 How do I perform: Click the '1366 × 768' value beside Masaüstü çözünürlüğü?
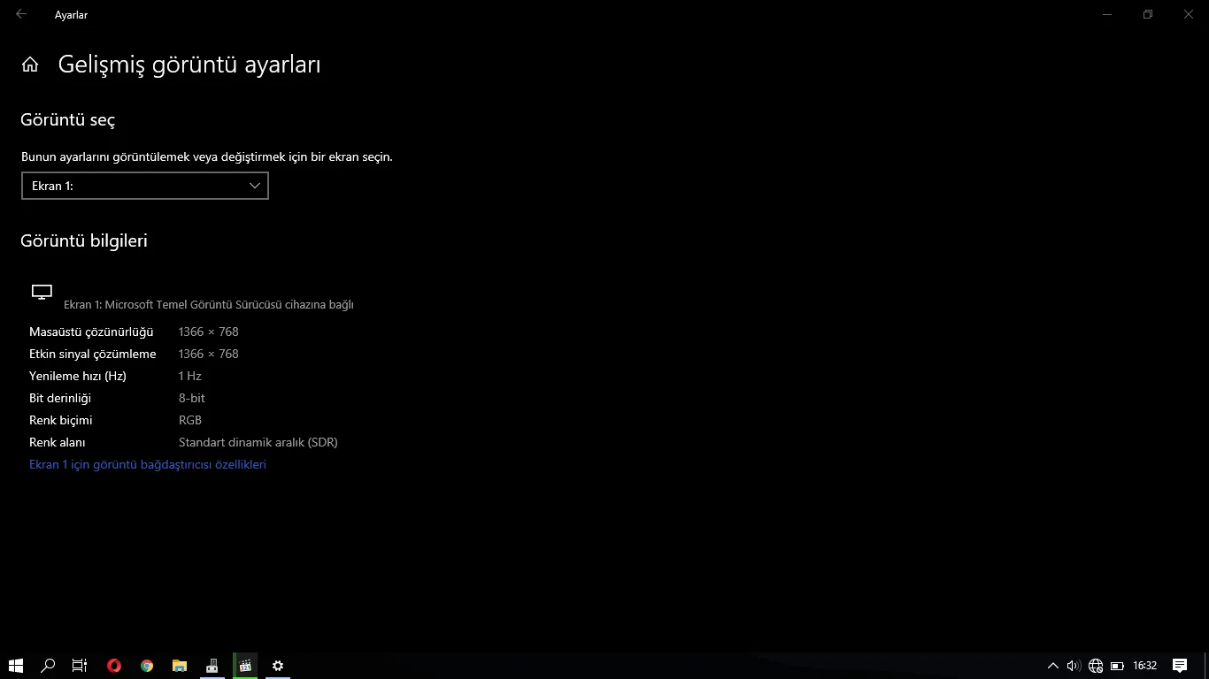pyautogui.click(x=209, y=332)
